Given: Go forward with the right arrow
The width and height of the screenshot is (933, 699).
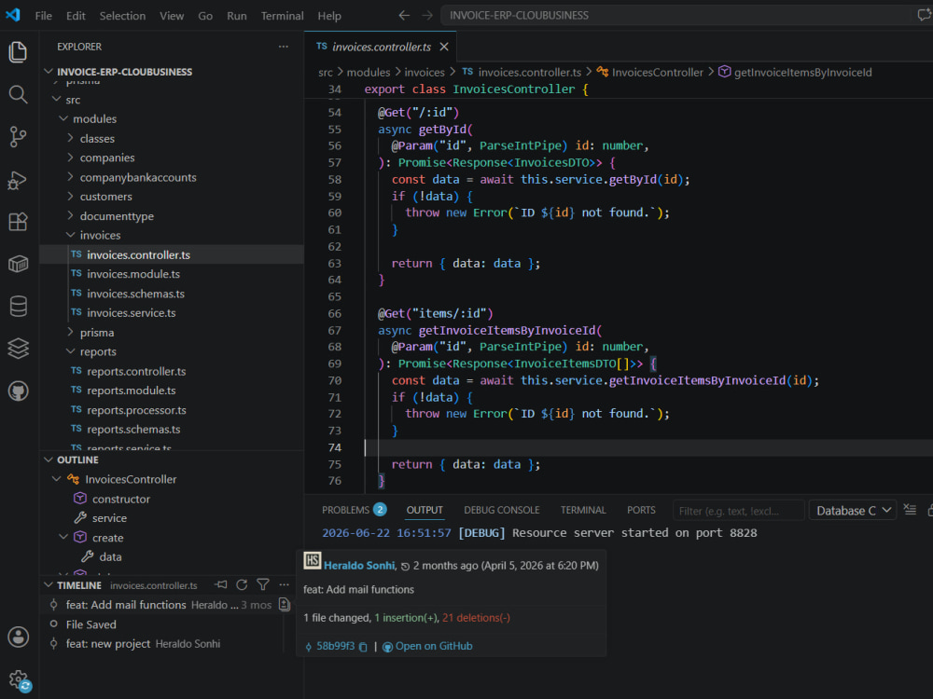Looking at the screenshot, I should tap(427, 16).
